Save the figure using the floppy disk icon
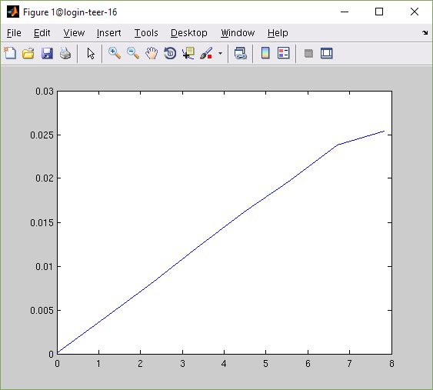433x390 pixels. [x=47, y=53]
